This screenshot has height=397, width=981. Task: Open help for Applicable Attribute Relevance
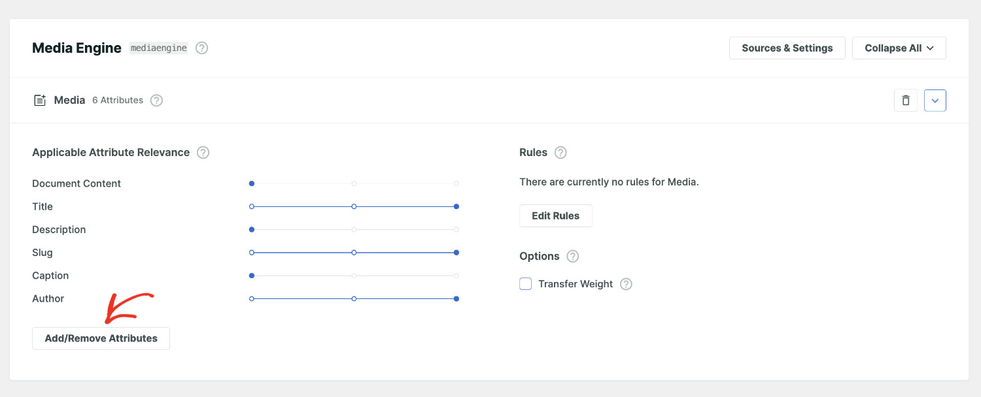203,153
